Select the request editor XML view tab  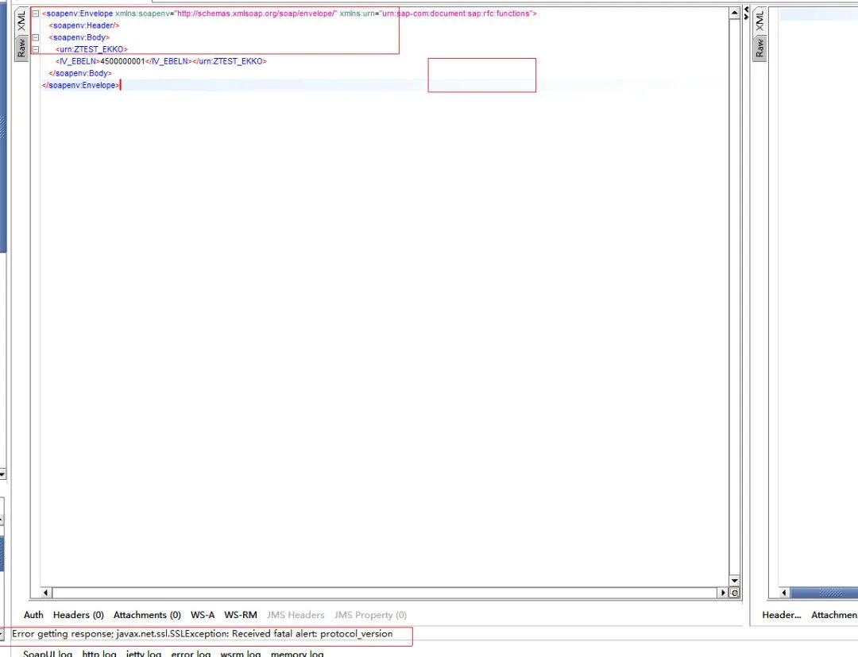(x=21, y=21)
